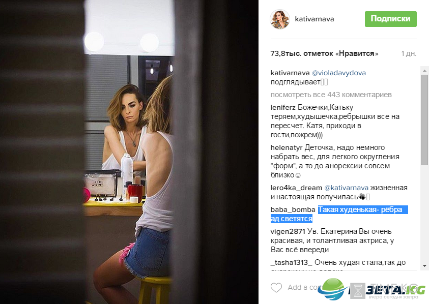Toggle the green Подписки follow button
The image size is (429, 304).
(x=390, y=19)
